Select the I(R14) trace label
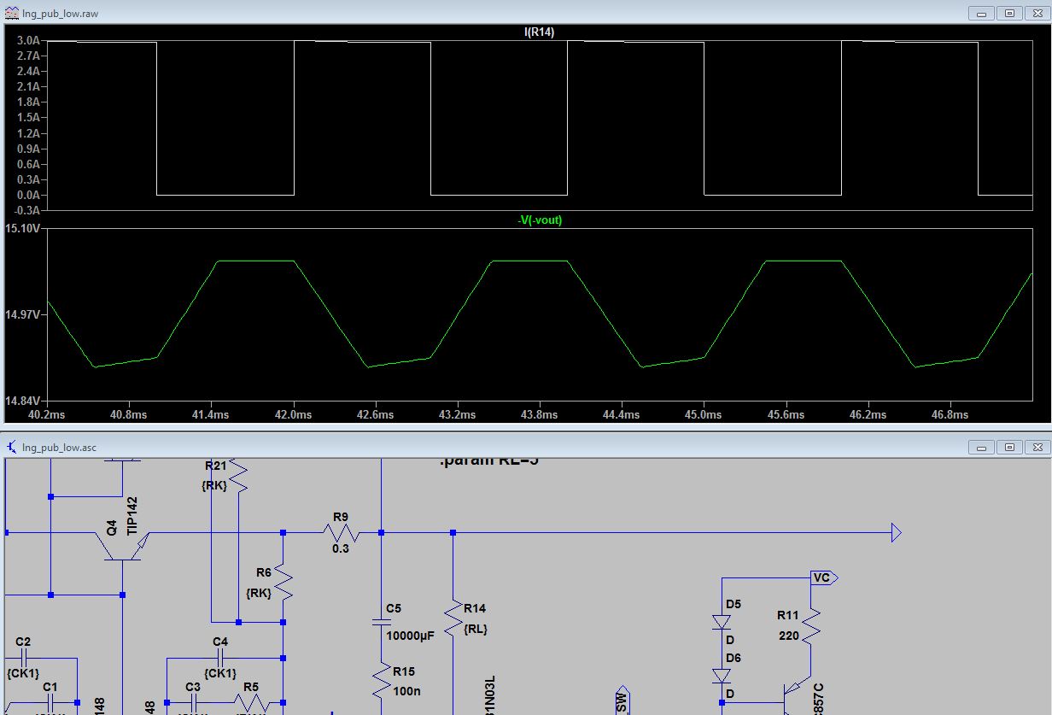 (x=540, y=32)
